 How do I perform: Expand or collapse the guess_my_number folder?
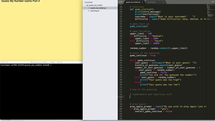(85, 5)
